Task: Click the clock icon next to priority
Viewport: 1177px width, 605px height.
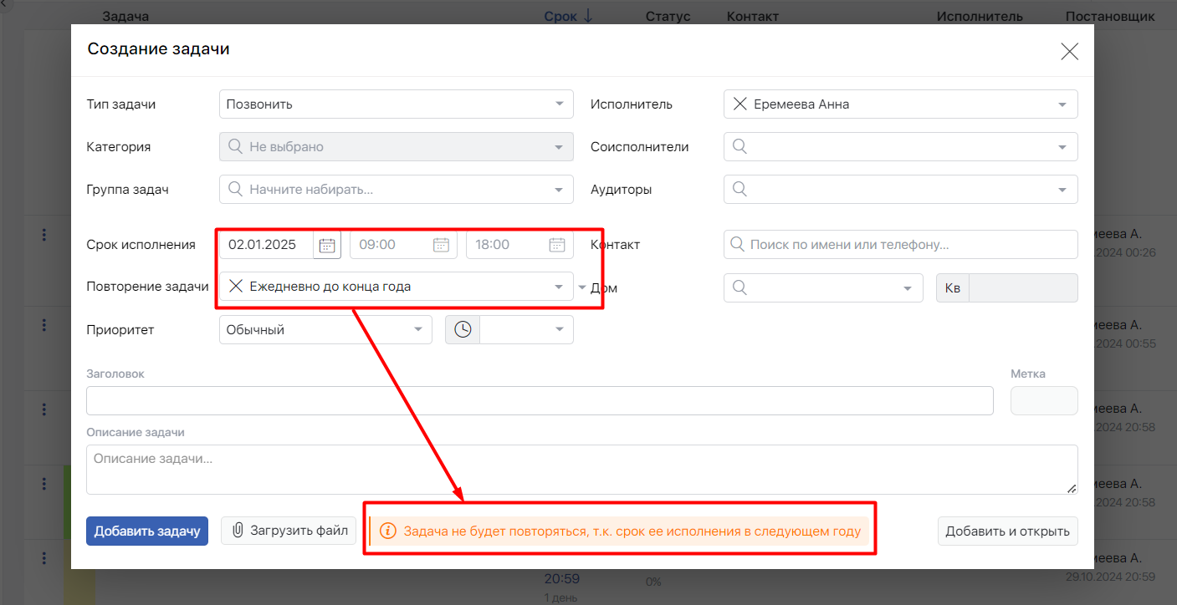Action: pyautogui.click(x=463, y=330)
